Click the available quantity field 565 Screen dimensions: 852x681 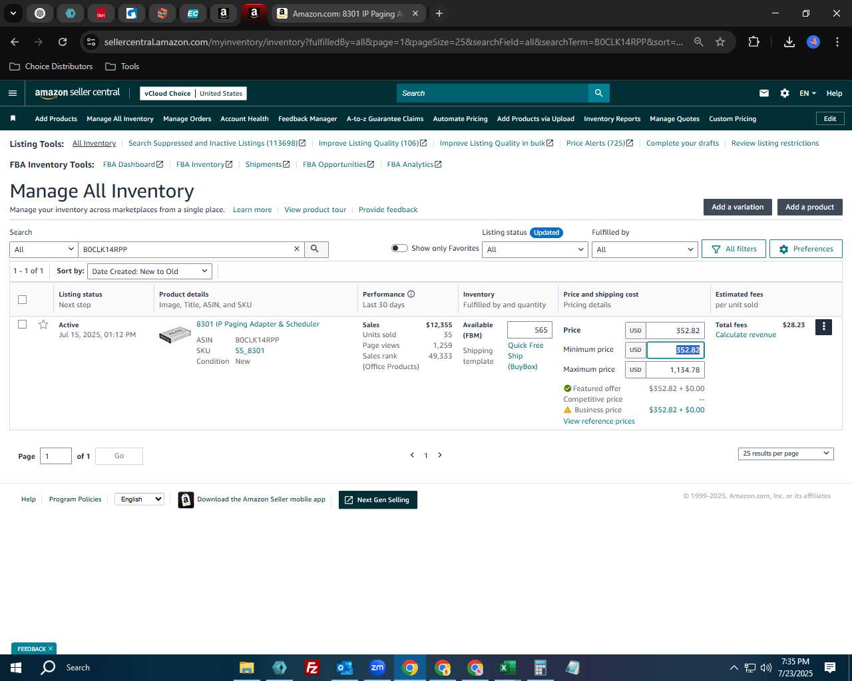point(529,330)
